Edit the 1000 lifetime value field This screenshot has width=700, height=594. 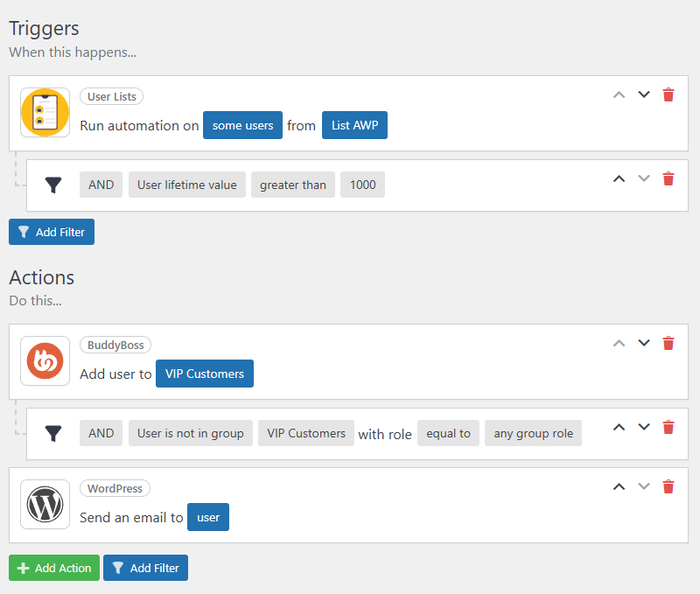pyautogui.click(x=362, y=185)
